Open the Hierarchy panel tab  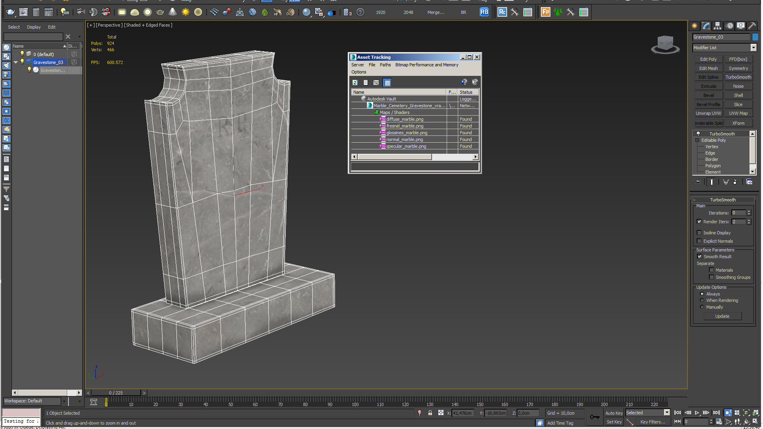(717, 26)
